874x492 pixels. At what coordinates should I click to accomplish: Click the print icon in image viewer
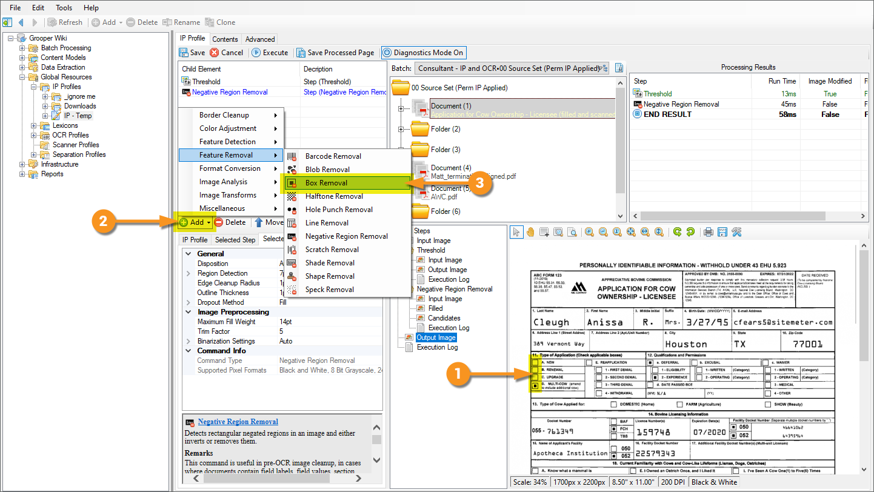pyautogui.click(x=707, y=232)
